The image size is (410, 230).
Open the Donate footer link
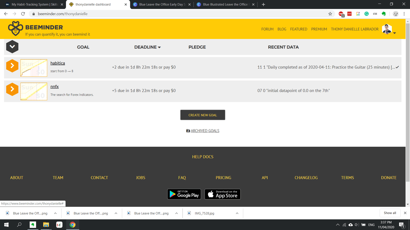pos(389,178)
